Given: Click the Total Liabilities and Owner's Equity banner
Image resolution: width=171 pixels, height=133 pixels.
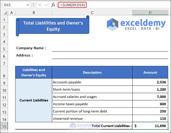Looking at the screenshot, I should (53, 26).
